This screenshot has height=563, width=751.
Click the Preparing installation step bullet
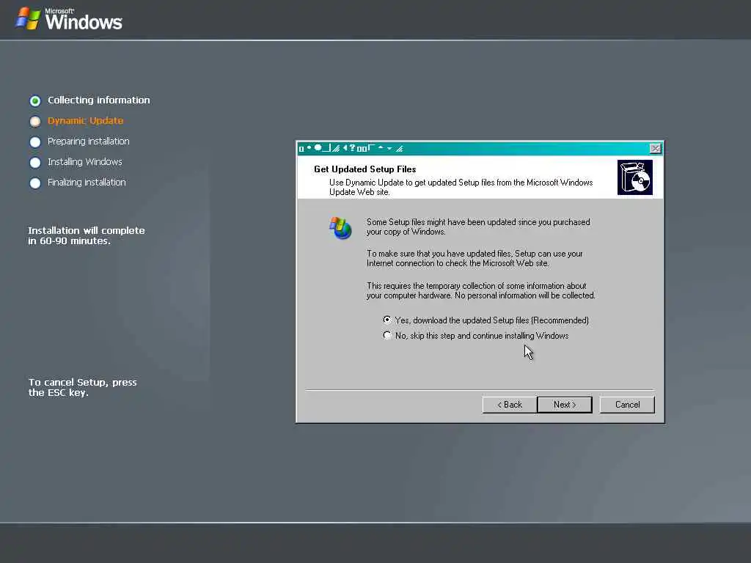[x=35, y=141]
